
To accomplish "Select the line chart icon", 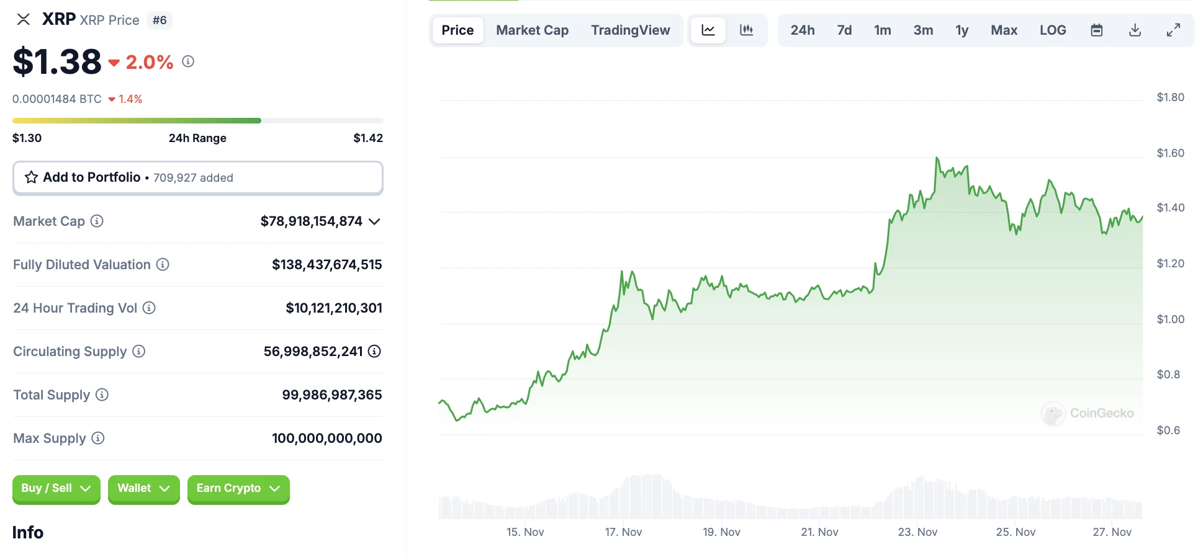I will 708,30.
